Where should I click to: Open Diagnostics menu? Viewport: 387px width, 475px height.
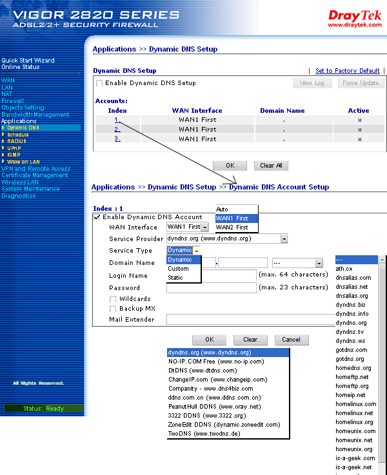tap(19, 196)
